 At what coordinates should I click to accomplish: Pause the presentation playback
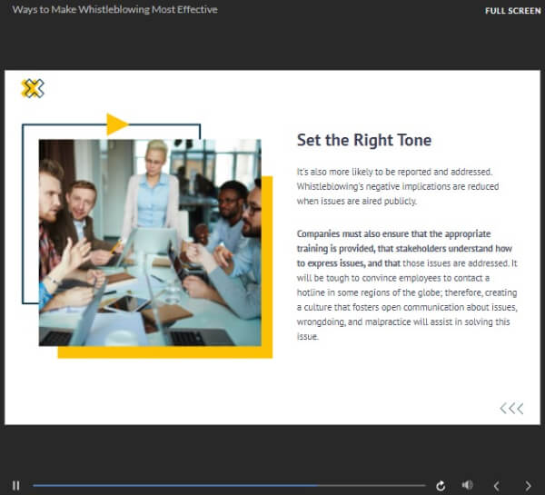coord(16,486)
